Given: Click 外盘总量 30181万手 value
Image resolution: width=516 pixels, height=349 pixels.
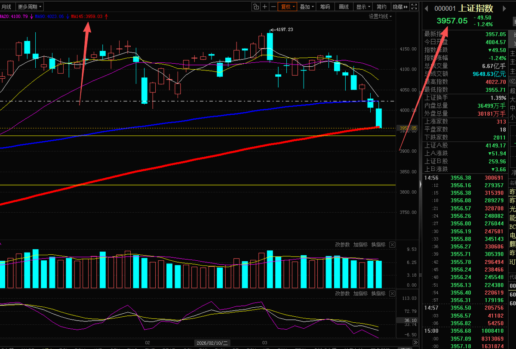Looking at the screenshot, I should tap(491, 114).
